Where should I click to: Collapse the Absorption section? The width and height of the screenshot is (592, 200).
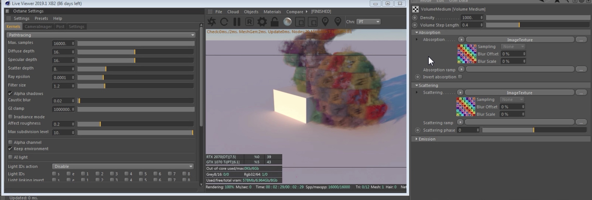pos(416,33)
